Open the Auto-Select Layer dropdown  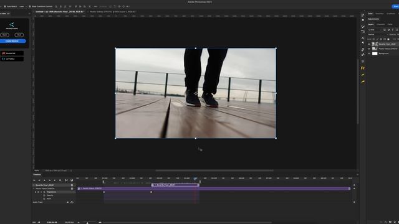coord(23,6)
